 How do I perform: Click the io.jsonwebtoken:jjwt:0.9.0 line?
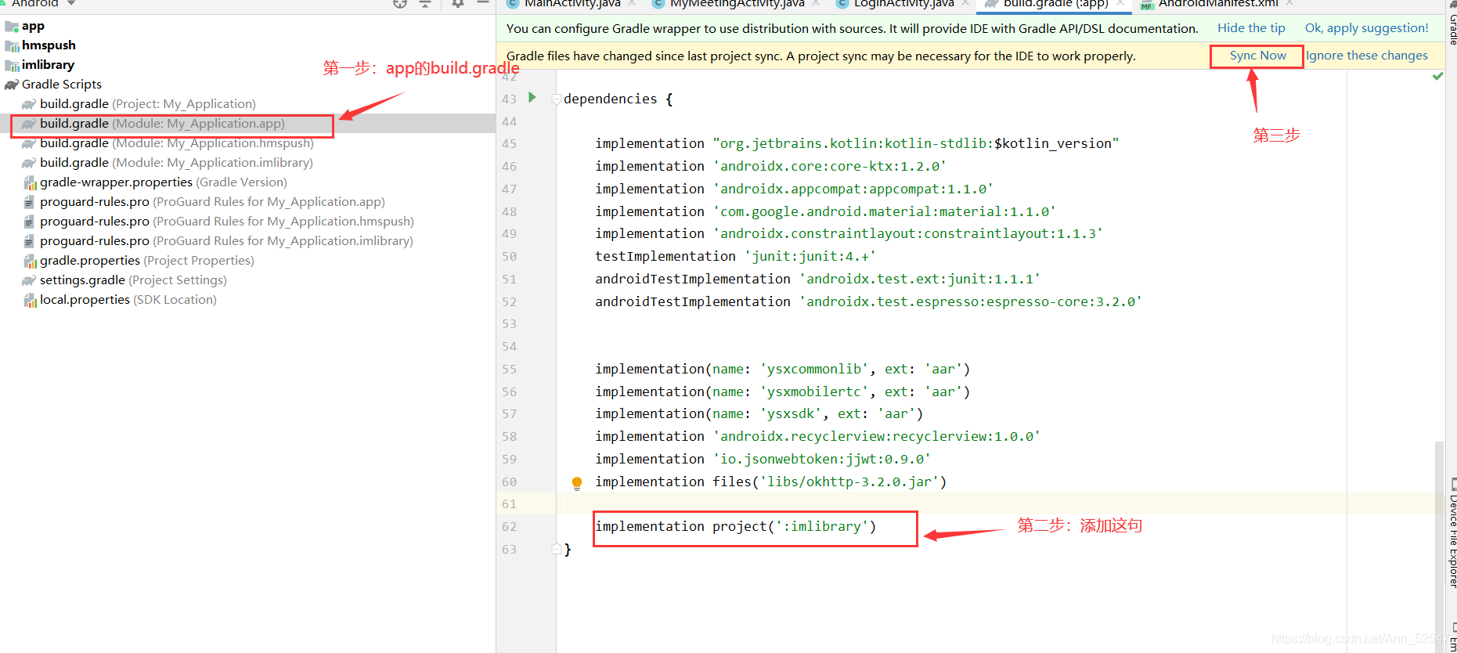click(763, 459)
